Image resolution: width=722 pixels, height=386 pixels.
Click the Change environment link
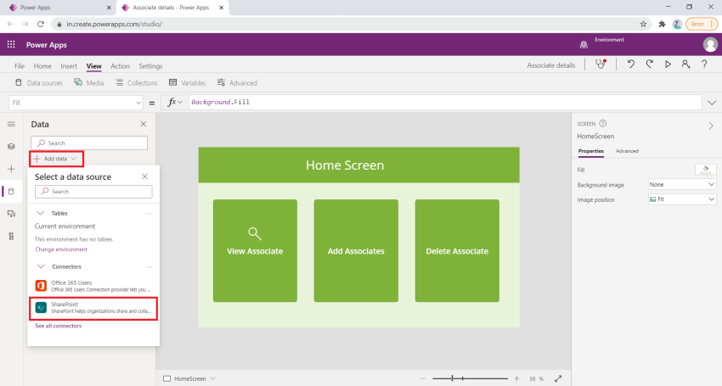61,249
